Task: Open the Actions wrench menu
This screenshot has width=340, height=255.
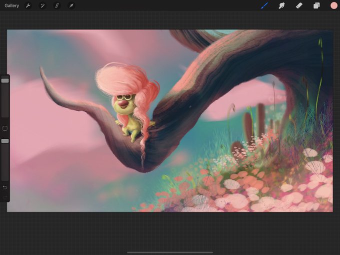Action: (x=28, y=6)
